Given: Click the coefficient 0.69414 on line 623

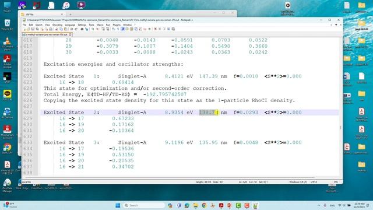Looking at the screenshot, I should [x=123, y=82].
